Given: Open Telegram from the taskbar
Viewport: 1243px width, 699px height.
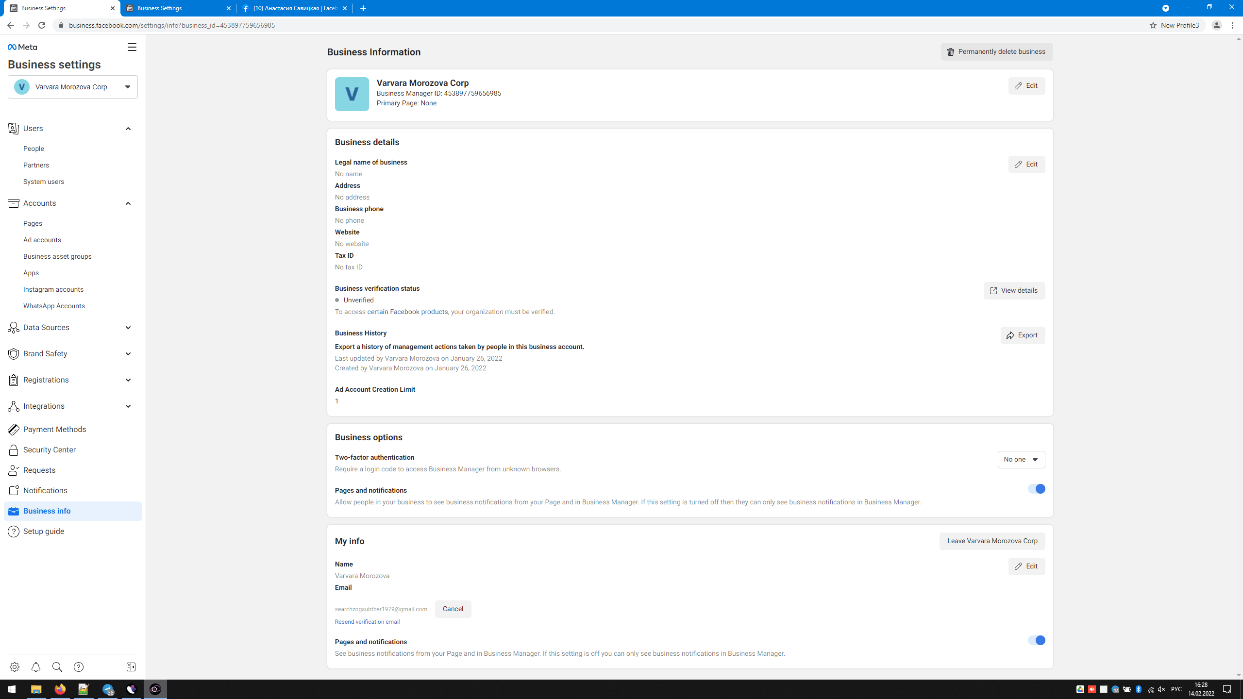Looking at the screenshot, I should click(x=108, y=689).
